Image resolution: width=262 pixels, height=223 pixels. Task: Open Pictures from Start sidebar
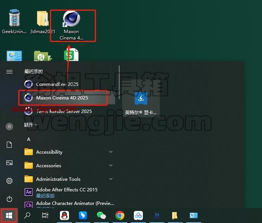pyautogui.click(x=9, y=163)
